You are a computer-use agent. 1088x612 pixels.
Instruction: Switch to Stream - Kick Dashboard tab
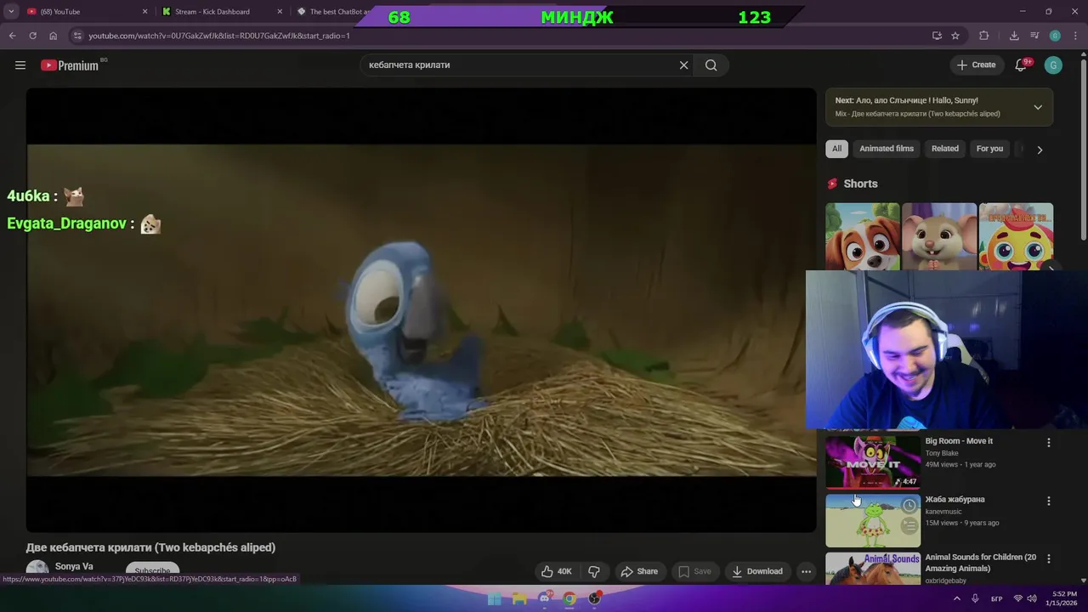[x=221, y=12]
